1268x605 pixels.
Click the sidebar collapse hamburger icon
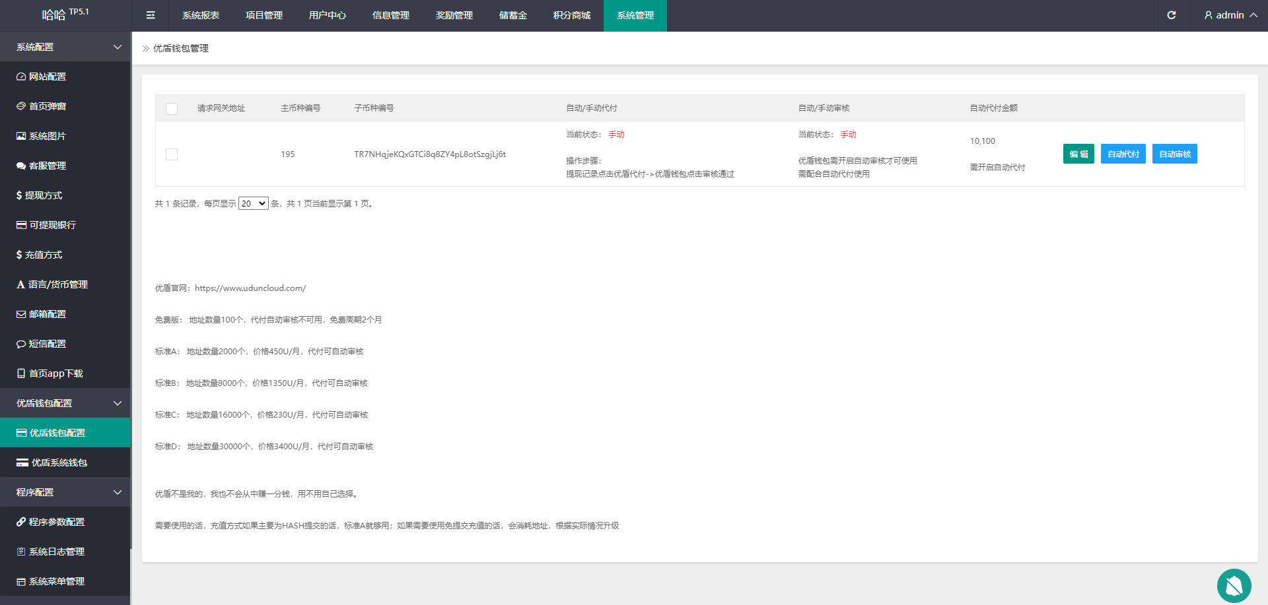tap(151, 15)
